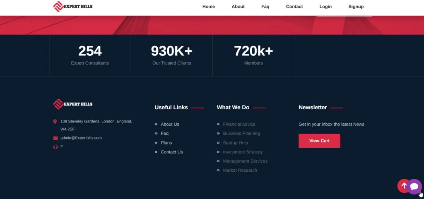Click the location pin icon by address
The image size is (424, 199).
pyautogui.click(x=55, y=122)
